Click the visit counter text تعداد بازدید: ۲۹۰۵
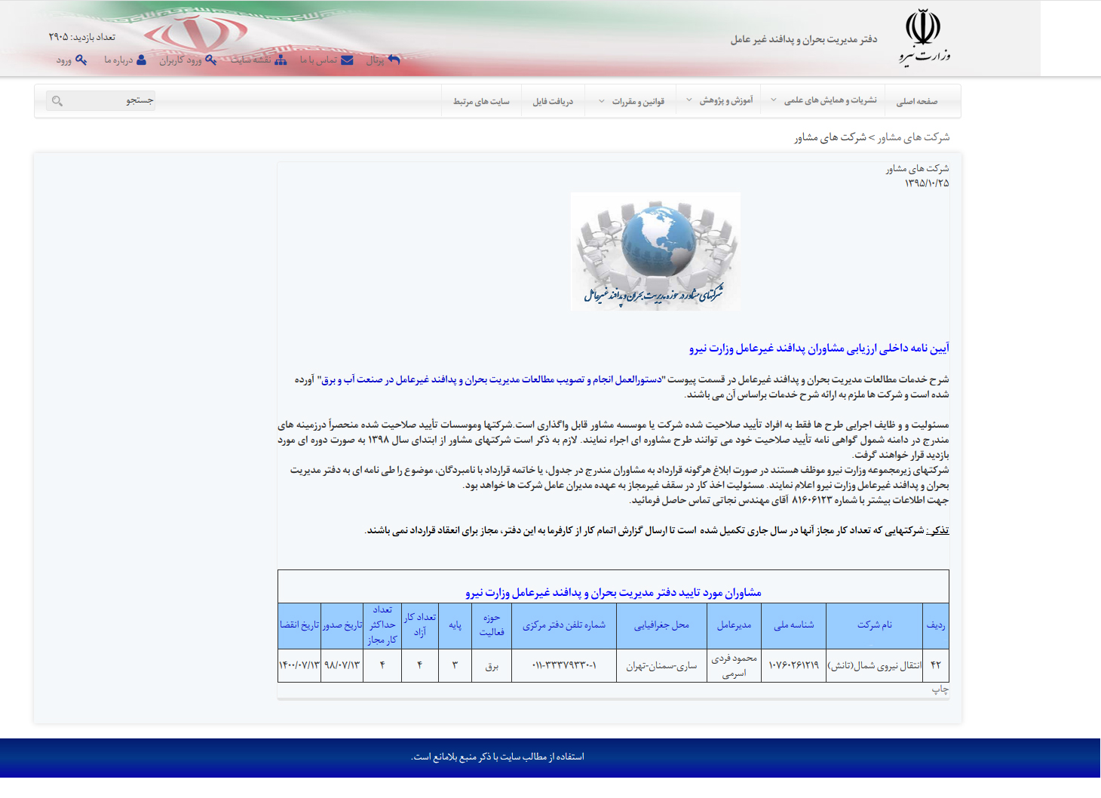 tap(82, 37)
